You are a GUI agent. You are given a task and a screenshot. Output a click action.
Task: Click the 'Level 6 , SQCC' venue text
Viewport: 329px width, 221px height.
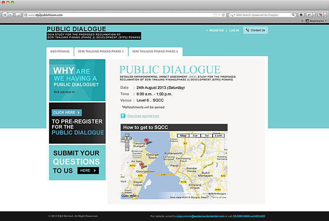click(150, 100)
